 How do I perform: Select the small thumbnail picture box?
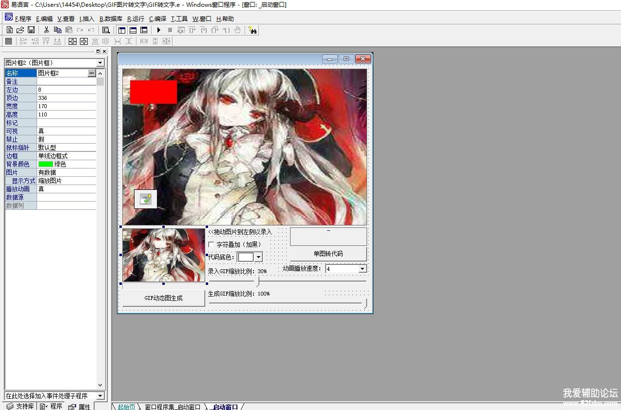[x=163, y=255]
